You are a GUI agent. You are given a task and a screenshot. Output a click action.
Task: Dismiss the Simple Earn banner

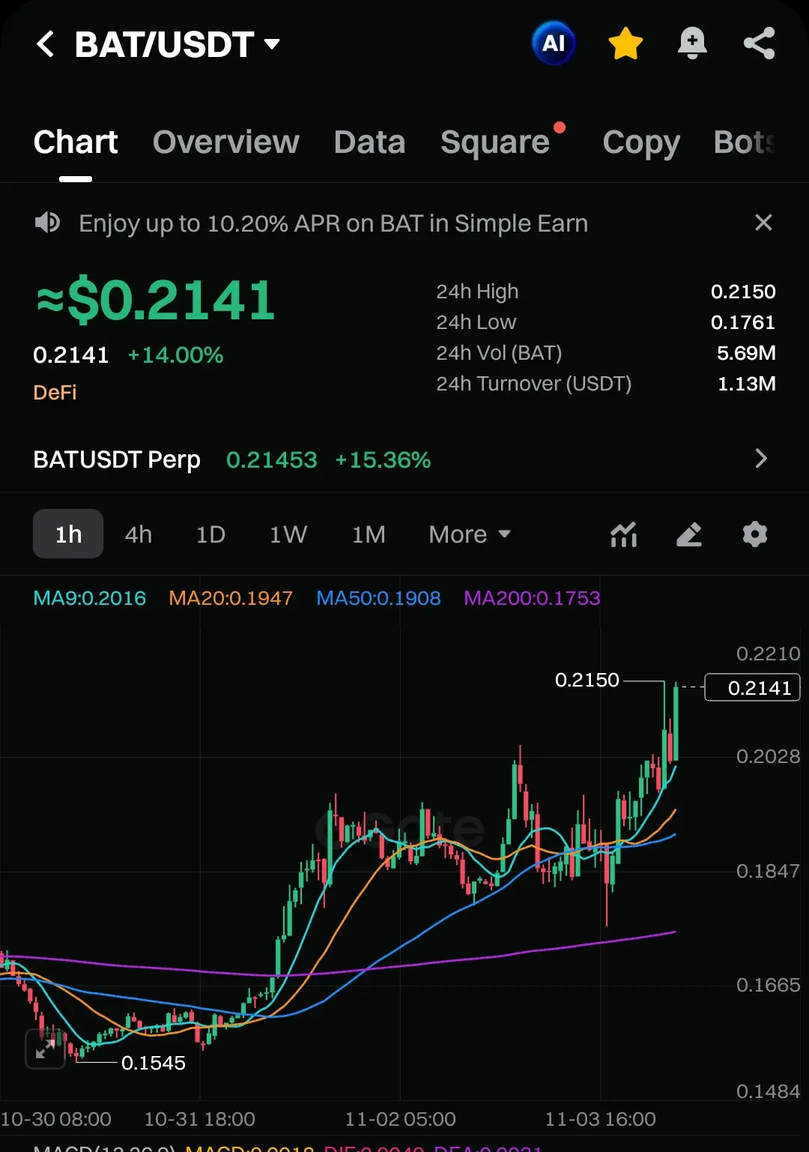click(763, 223)
